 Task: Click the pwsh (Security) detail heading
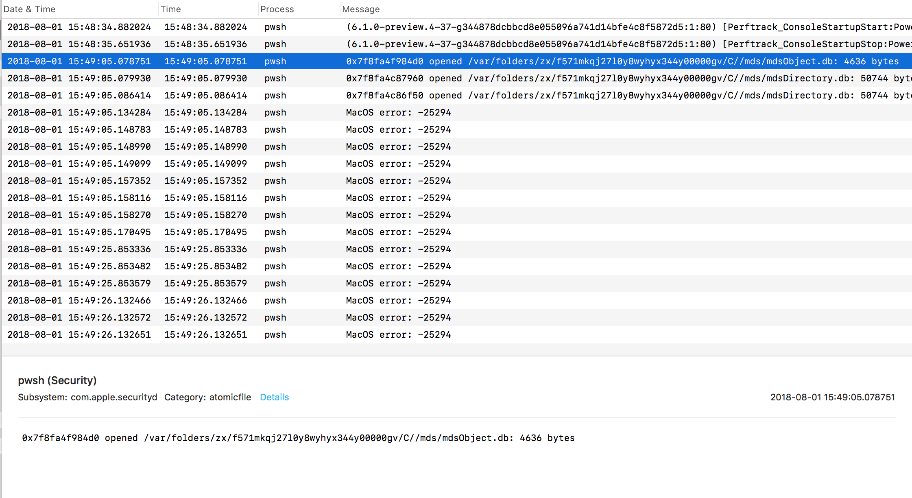coord(57,380)
